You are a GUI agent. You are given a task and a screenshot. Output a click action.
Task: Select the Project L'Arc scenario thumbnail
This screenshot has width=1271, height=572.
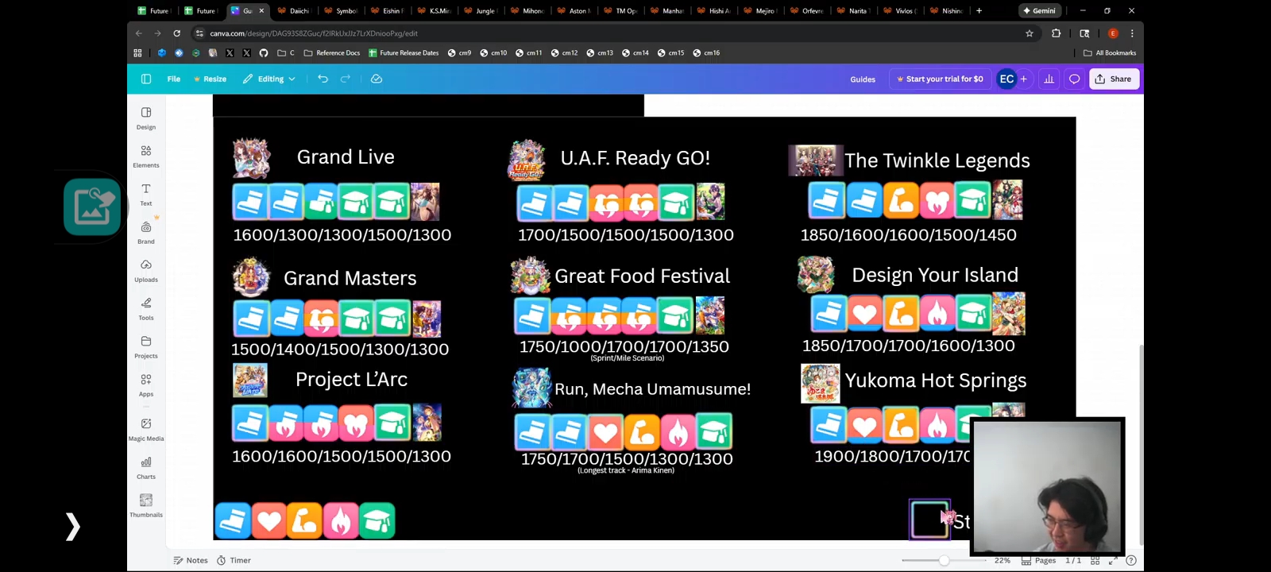(x=250, y=381)
